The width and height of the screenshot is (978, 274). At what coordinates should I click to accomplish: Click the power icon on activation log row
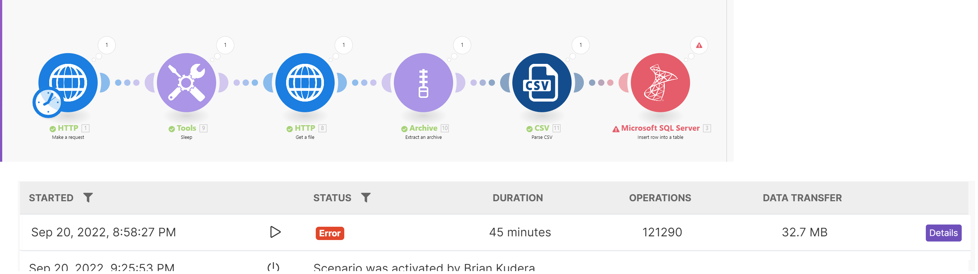[x=273, y=267]
